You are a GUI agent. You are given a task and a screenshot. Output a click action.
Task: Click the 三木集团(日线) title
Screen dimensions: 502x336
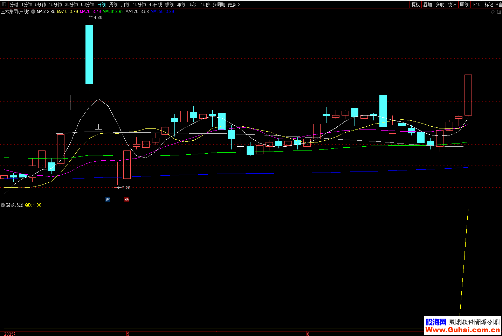(15, 12)
